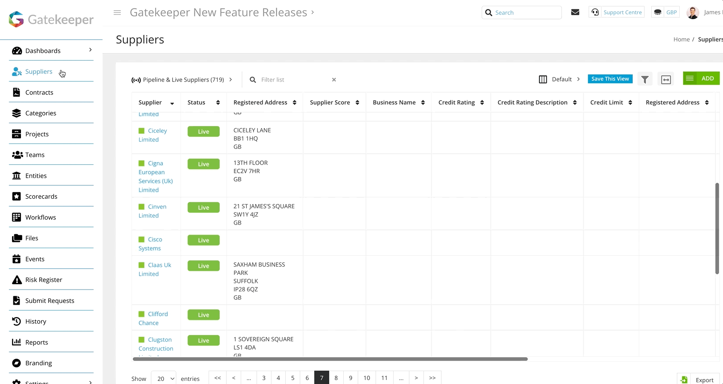Click the Save This View button
723x384 pixels.
pos(610,79)
